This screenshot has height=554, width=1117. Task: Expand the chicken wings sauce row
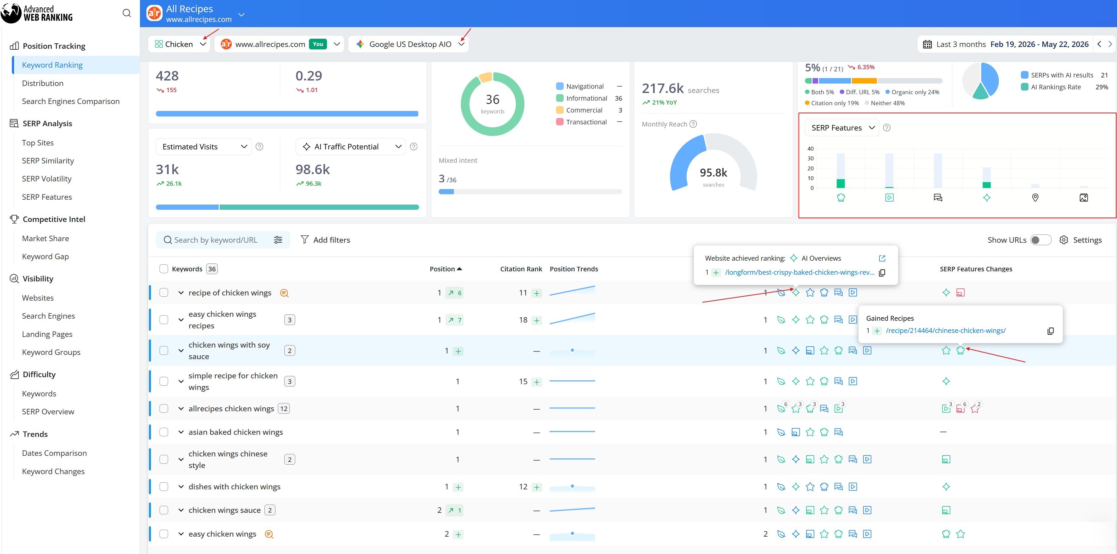tap(181, 510)
